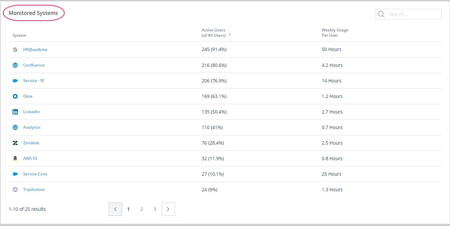Click the 32 (11.9%) cell
The height and width of the screenshot is (226, 450).
click(213, 158)
